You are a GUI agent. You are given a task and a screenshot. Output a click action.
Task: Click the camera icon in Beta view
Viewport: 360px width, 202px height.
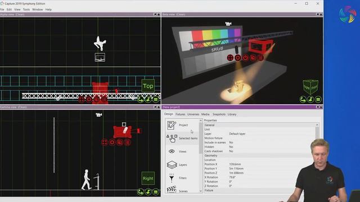click(x=228, y=24)
